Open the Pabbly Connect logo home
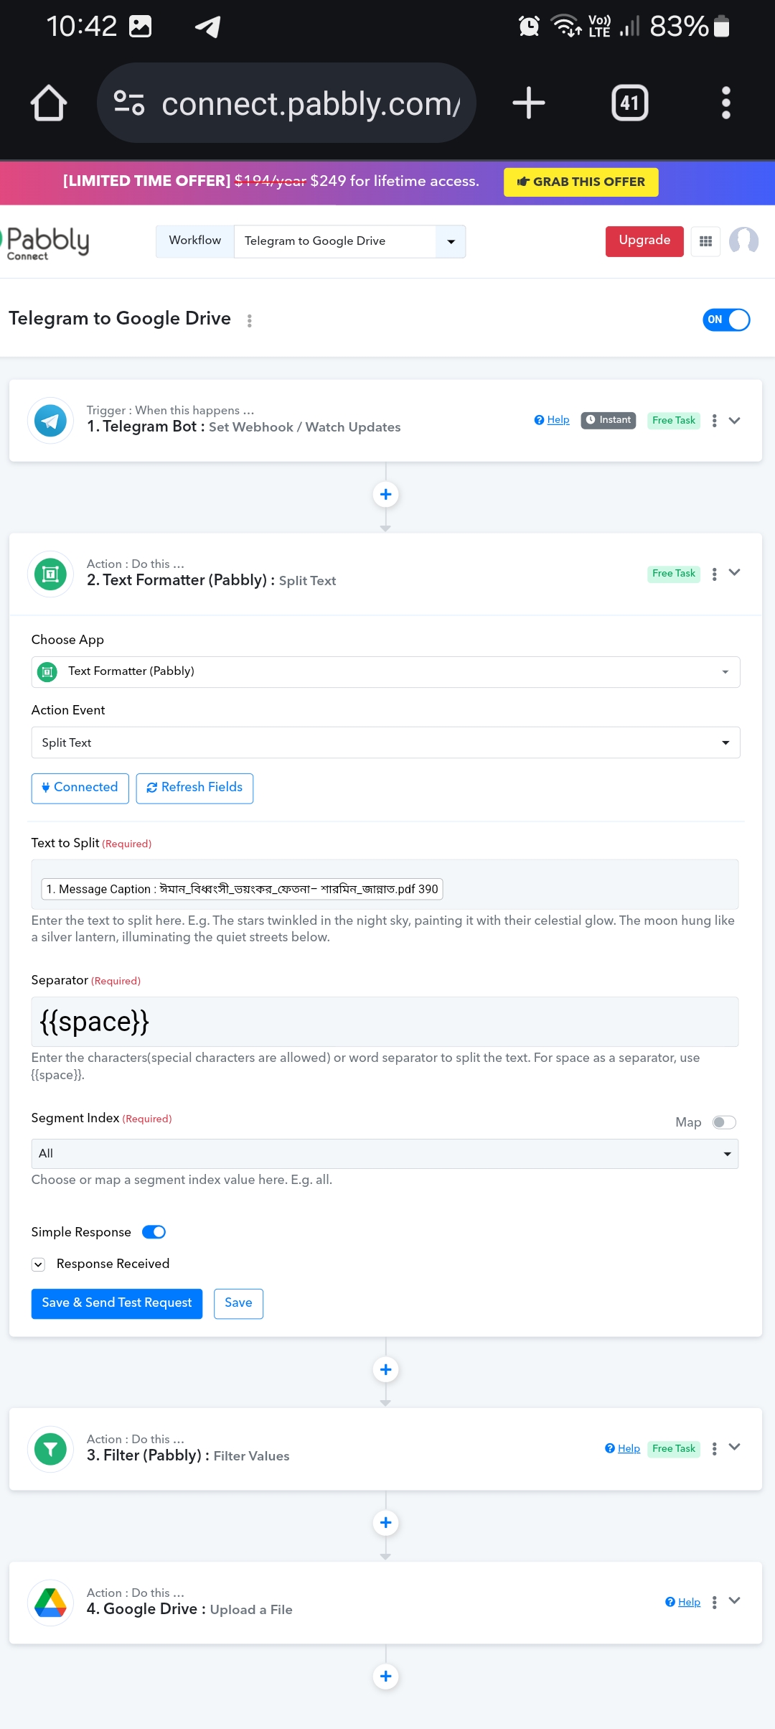 (46, 243)
